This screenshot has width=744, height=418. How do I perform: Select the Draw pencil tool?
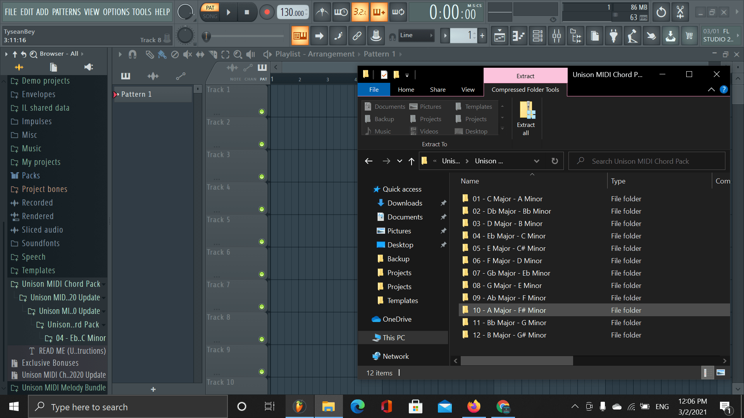[150, 54]
